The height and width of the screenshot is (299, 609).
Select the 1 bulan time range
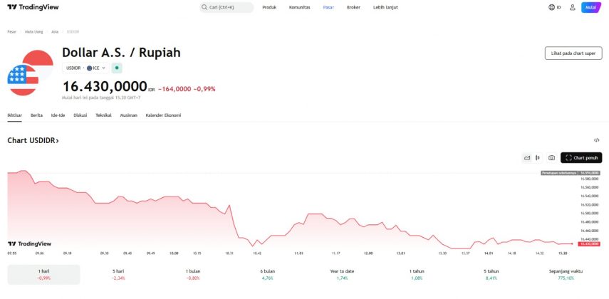(194, 274)
